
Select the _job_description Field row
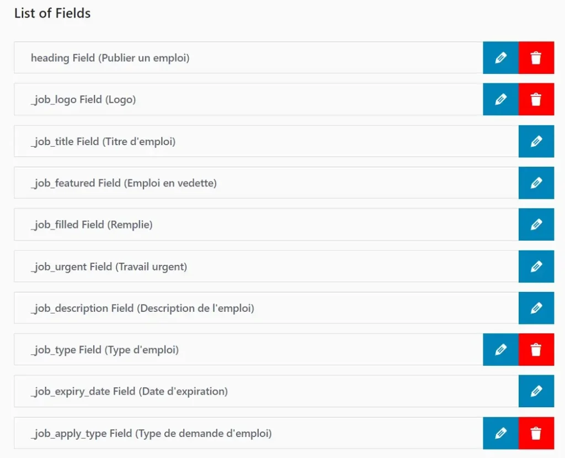[248, 308]
